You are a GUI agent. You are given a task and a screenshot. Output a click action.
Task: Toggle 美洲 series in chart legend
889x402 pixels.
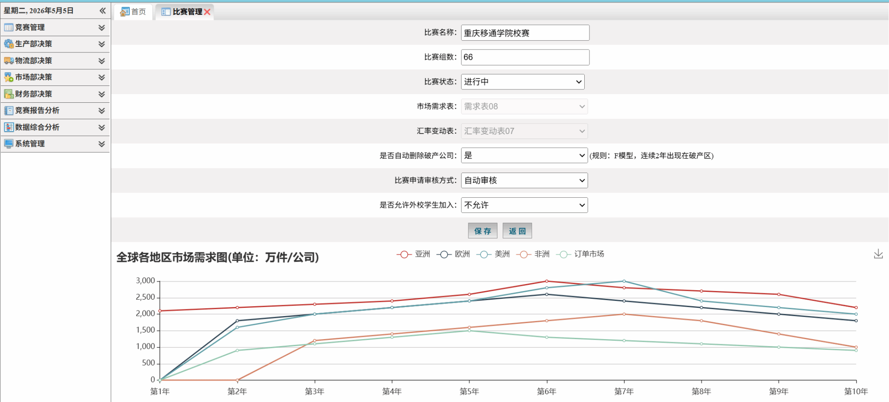click(x=493, y=254)
